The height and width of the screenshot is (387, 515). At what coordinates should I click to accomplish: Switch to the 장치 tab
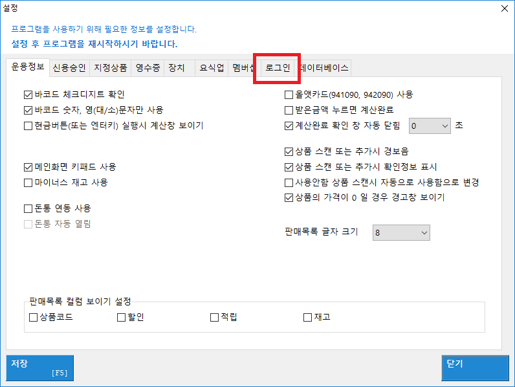(179, 68)
